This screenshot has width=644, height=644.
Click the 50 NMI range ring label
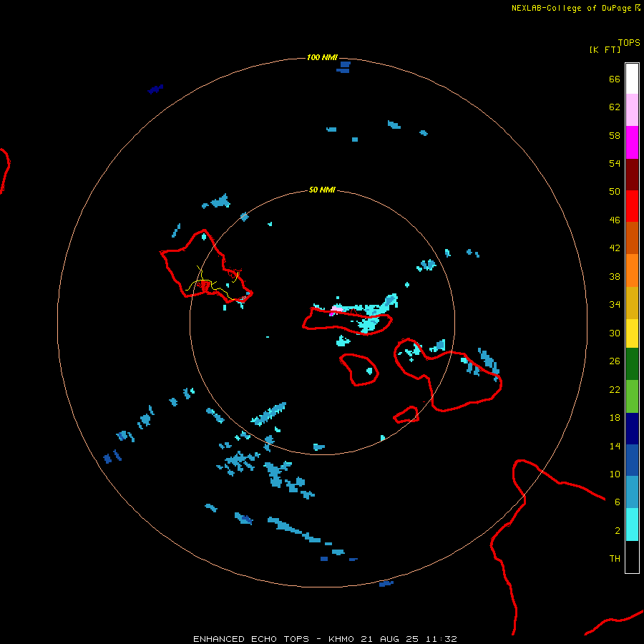pos(322,190)
